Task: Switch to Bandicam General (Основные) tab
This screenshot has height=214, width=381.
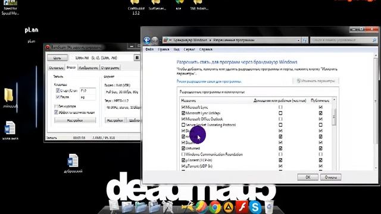Action: pos(56,68)
